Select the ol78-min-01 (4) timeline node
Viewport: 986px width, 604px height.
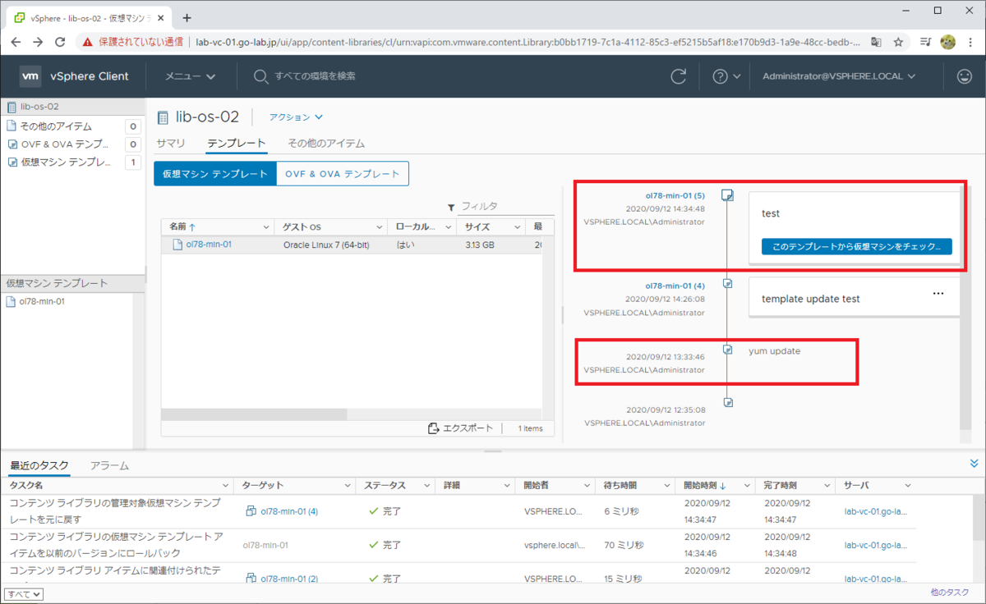click(727, 283)
